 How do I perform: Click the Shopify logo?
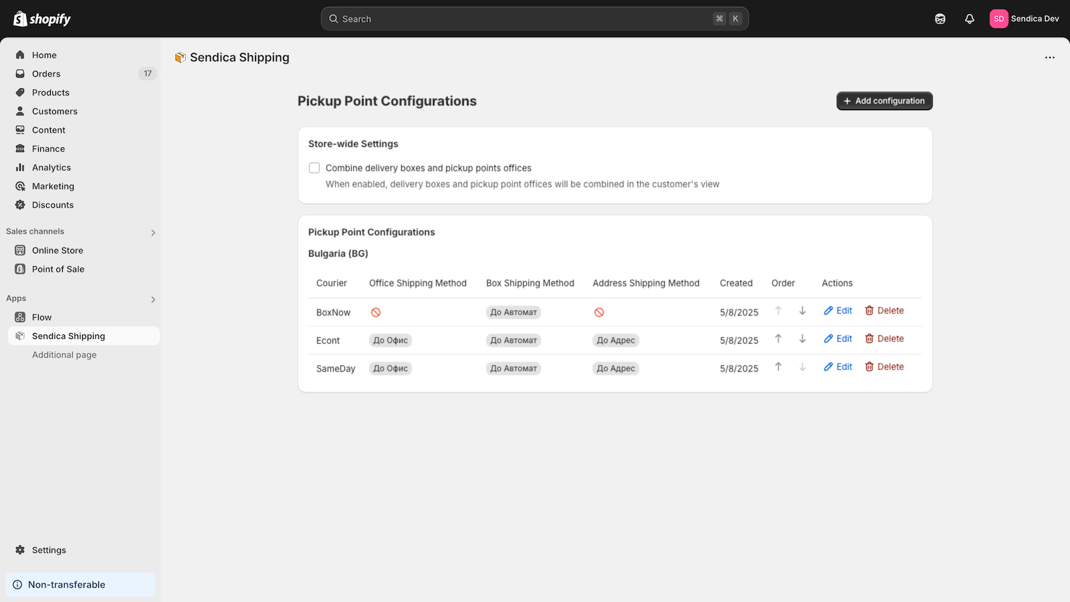click(42, 19)
